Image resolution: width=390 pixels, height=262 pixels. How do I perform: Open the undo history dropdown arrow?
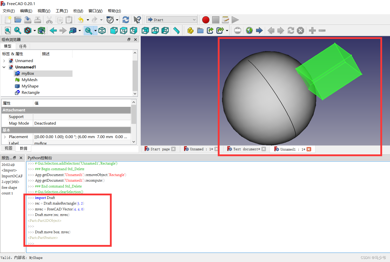pyautogui.click(x=88, y=20)
